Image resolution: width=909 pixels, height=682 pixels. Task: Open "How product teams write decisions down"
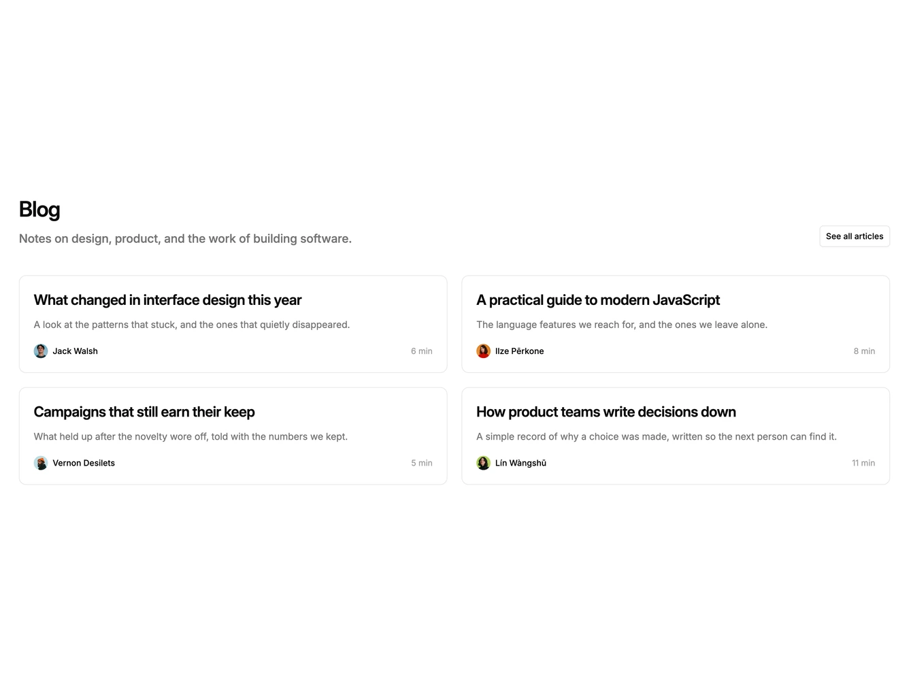point(606,412)
